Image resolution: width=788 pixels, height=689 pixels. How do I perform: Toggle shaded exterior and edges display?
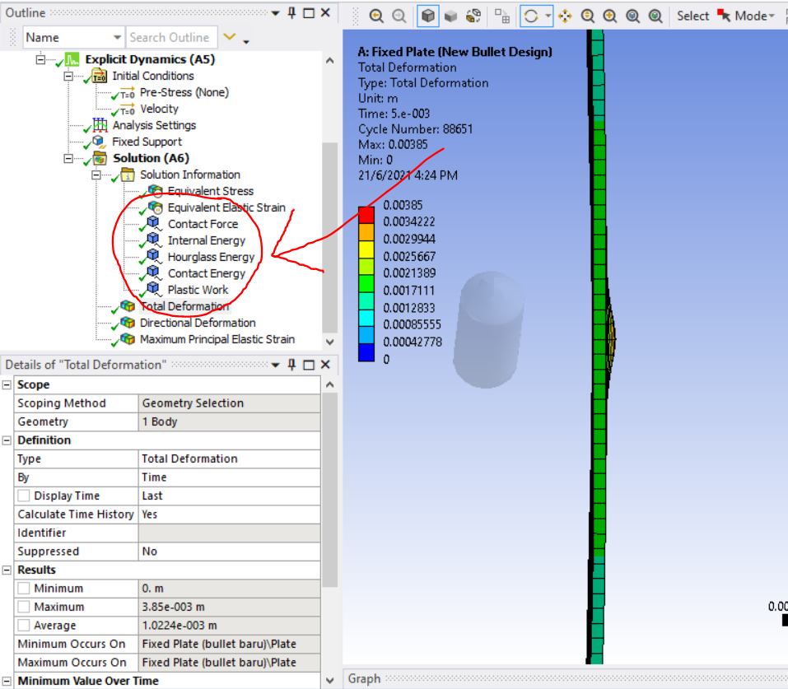click(x=428, y=16)
